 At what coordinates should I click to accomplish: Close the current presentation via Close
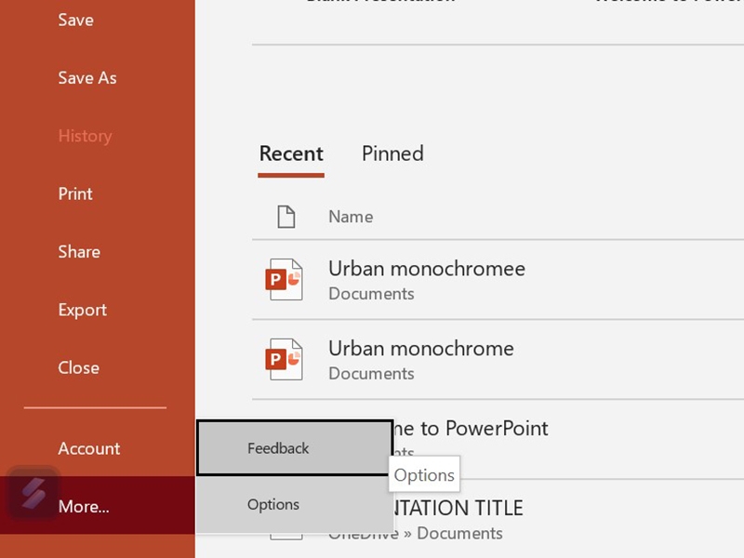point(78,367)
